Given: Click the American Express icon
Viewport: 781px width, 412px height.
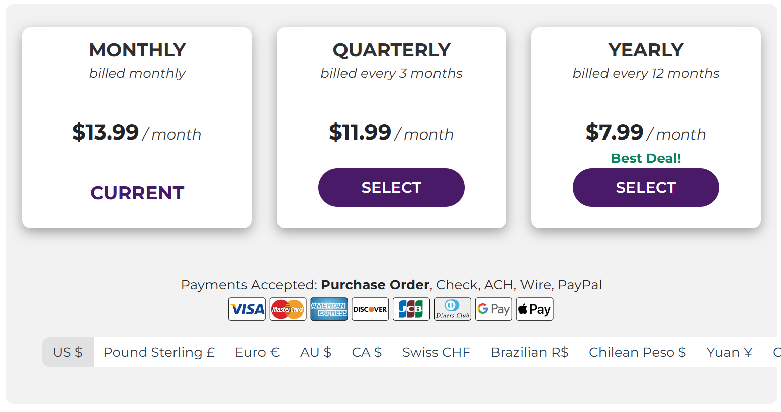Looking at the screenshot, I should tap(329, 309).
